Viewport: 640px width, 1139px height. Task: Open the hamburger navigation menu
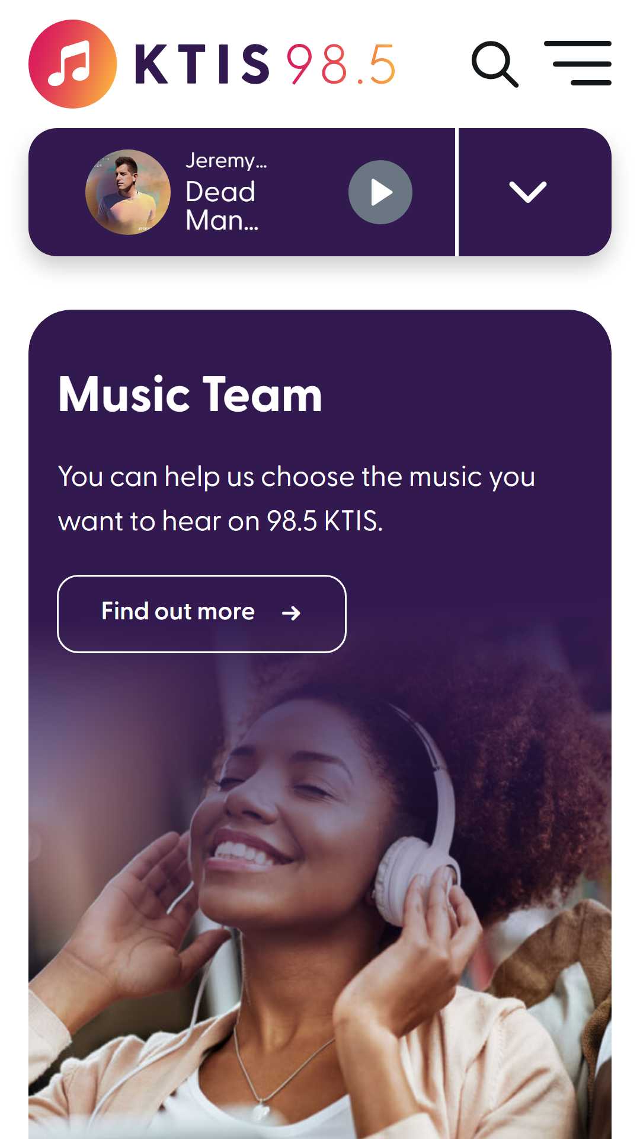(x=578, y=63)
